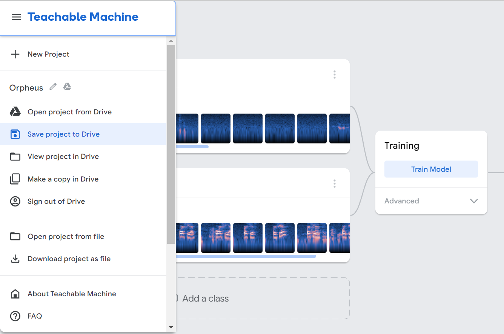Click the Drive icon next to Orpheus
This screenshot has height=334, width=504.
pos(67,87)
